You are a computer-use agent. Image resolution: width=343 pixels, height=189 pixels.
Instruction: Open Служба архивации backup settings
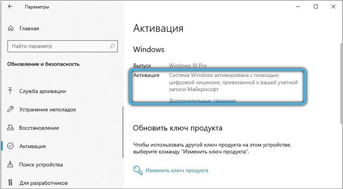pos(42,91)
